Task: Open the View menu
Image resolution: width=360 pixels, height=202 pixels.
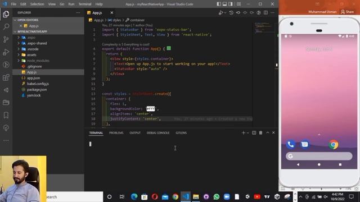Action: click(x=52, y=4)
